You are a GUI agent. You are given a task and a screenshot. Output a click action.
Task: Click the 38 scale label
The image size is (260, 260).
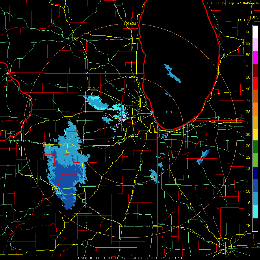click(248, 112)
